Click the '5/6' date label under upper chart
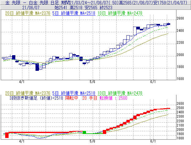 tap(92, 82)
